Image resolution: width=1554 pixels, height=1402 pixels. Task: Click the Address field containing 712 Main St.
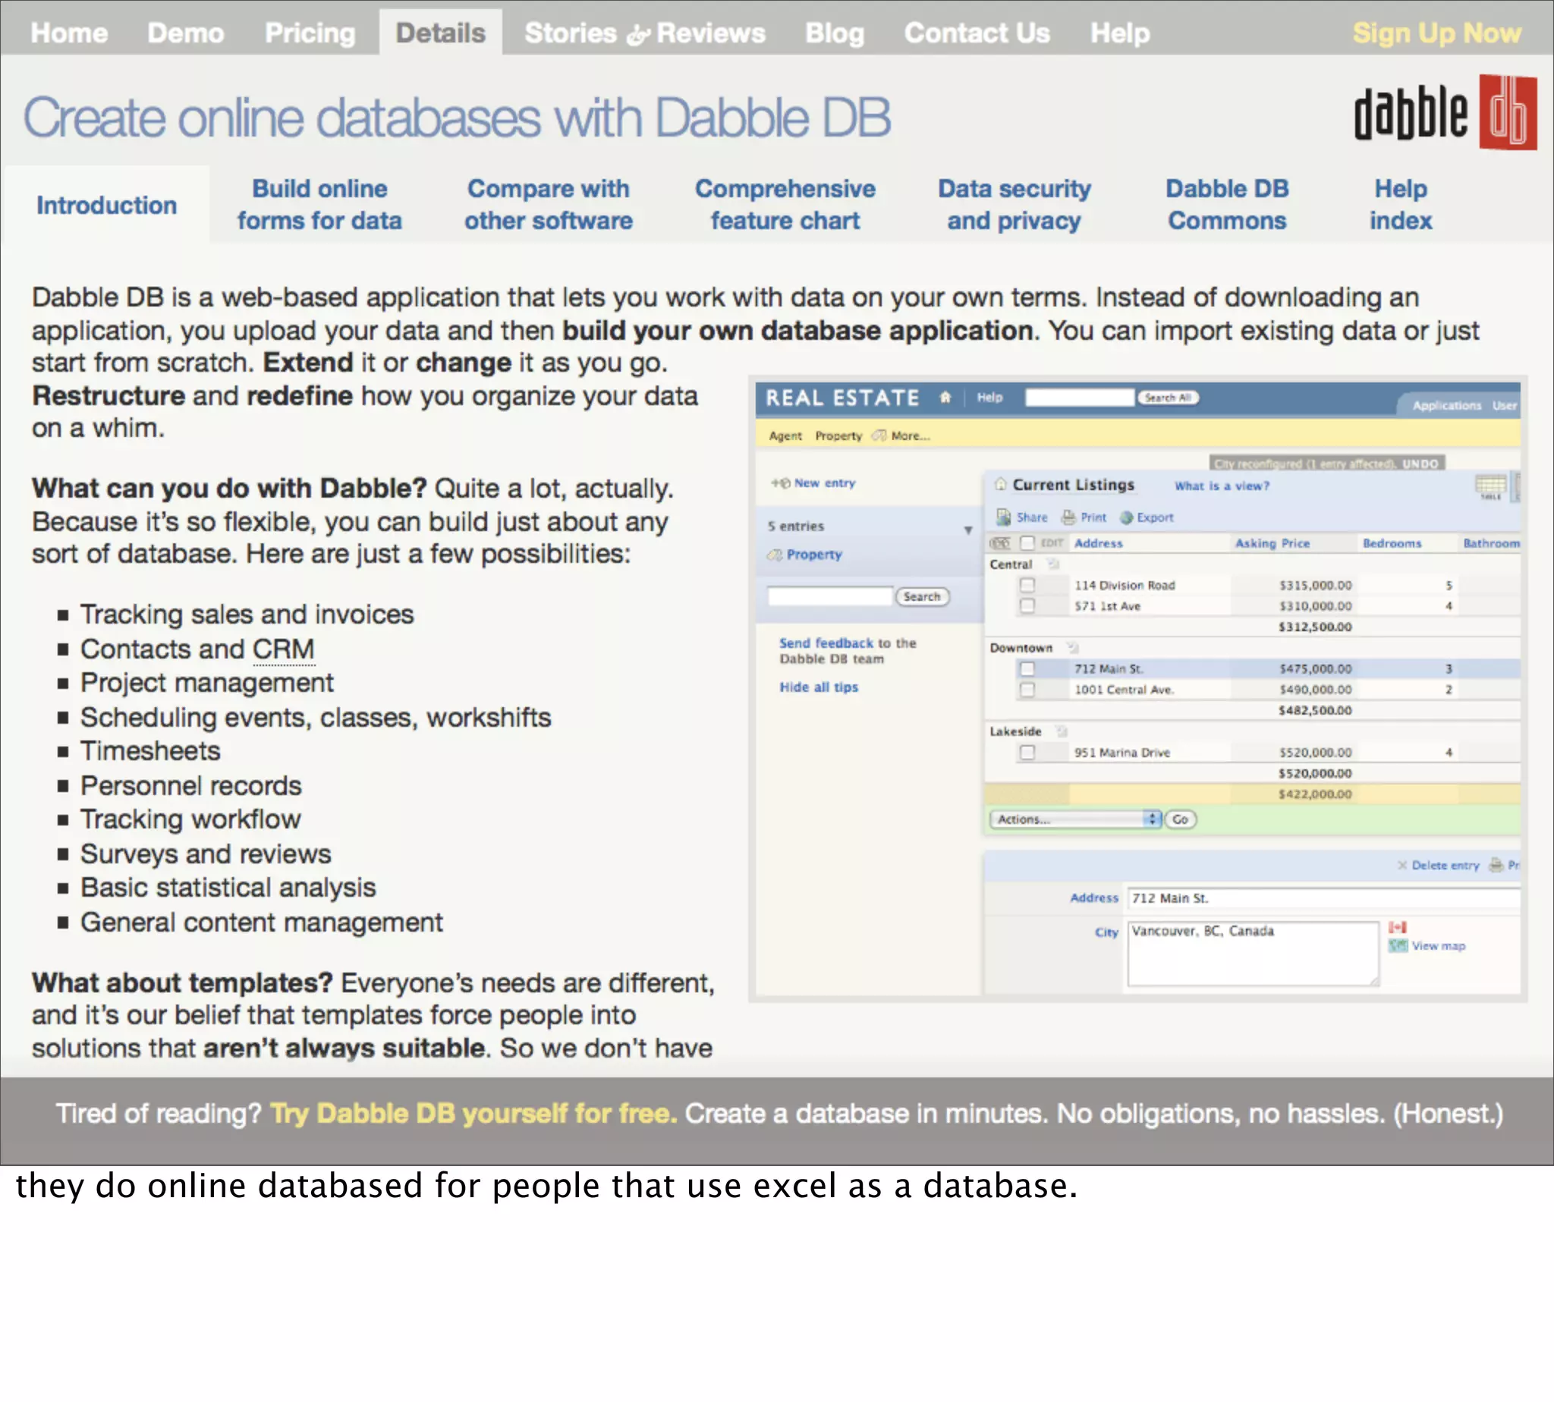[x=1321, y=898]
